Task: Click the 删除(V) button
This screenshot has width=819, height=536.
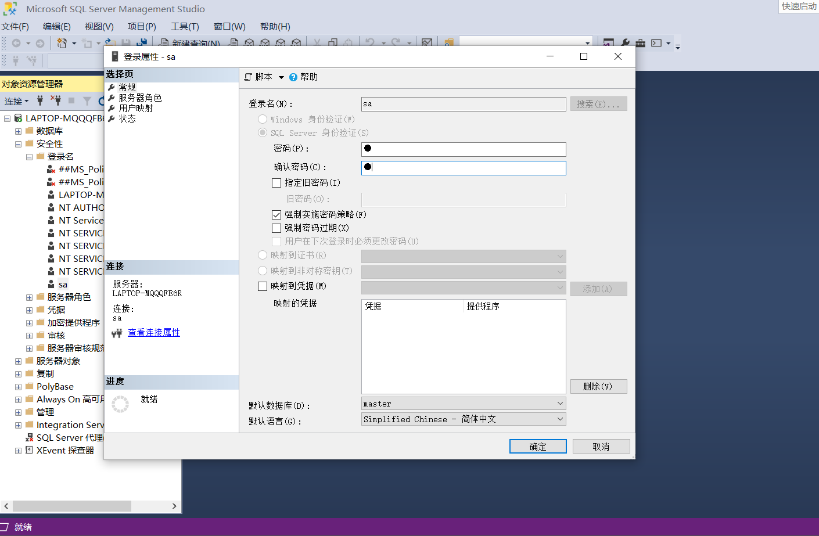Action: [598, 387]
